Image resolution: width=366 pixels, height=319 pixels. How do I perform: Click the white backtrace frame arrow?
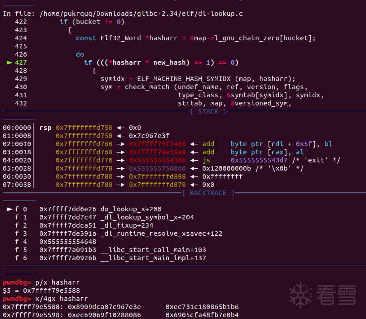pos(10,209)
